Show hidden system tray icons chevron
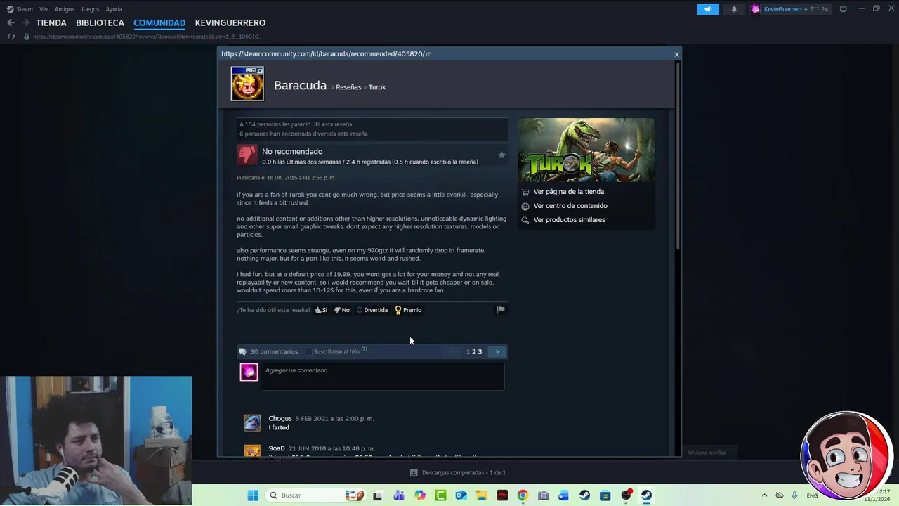Image resolution: width=899 pixels, height=506 pixels. tap(764, 495)
